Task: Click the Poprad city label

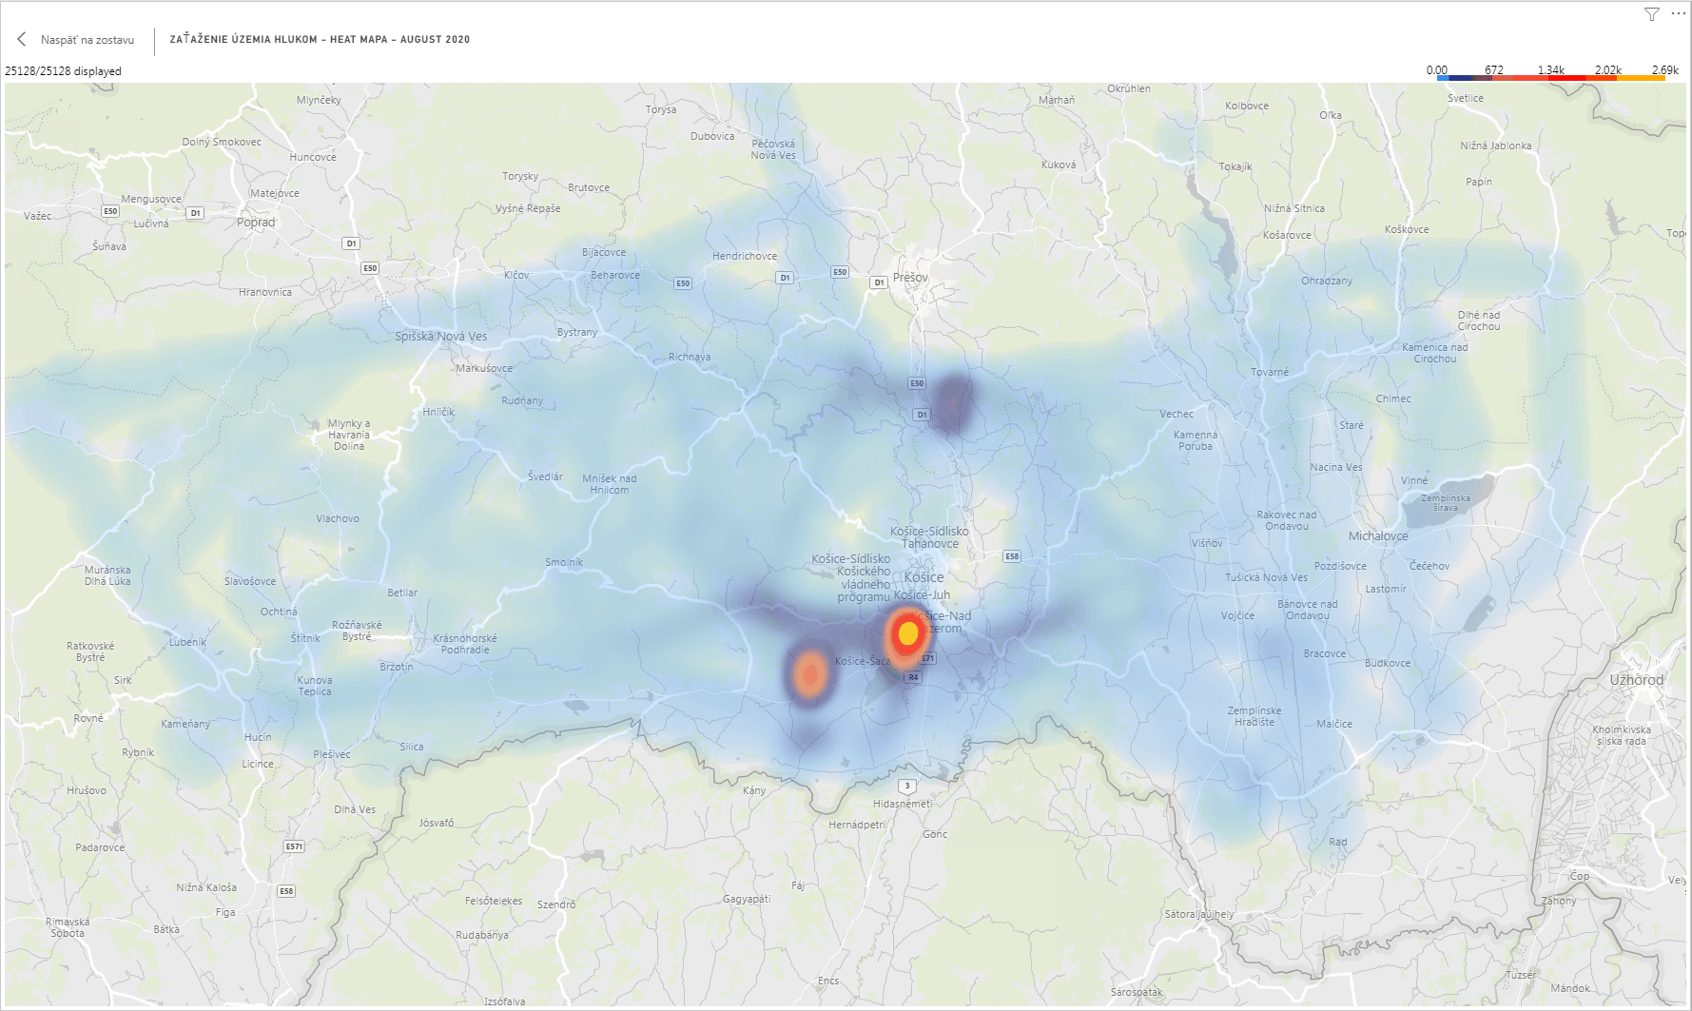Action: coord(256,223)
